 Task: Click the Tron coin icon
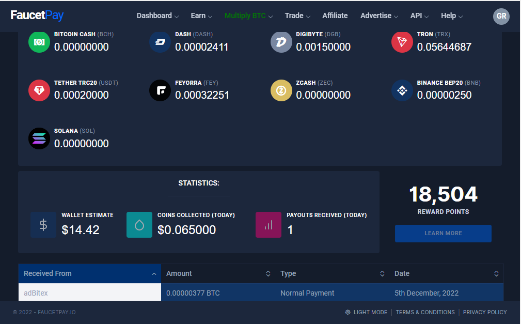[x=402, y=42]
